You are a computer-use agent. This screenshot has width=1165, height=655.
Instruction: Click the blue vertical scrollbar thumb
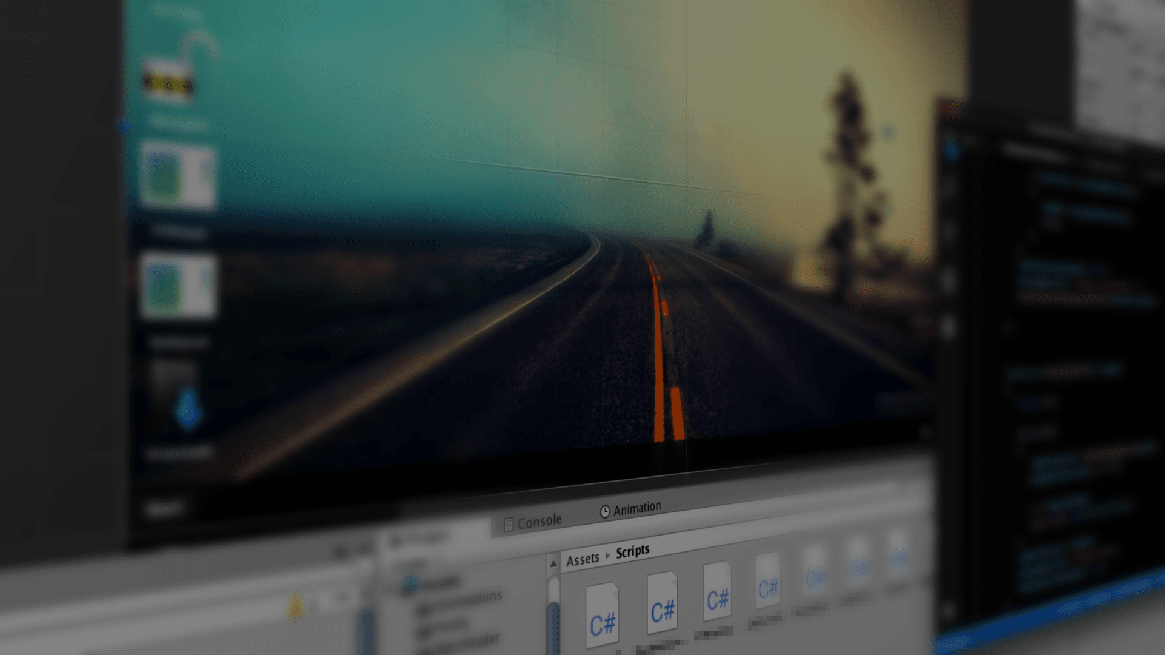tap(553, 628)
